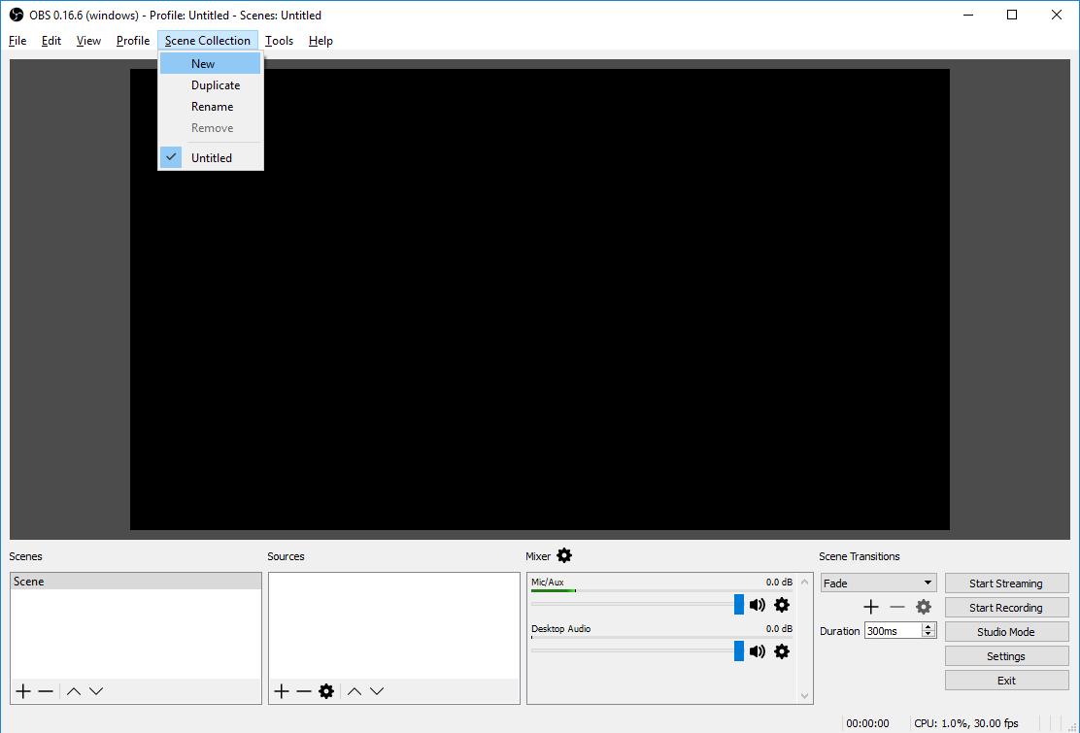Open source properties gear icon
Image resolution: width=1080 pixels, height=733 pixels.
click(x=326, y=691)
